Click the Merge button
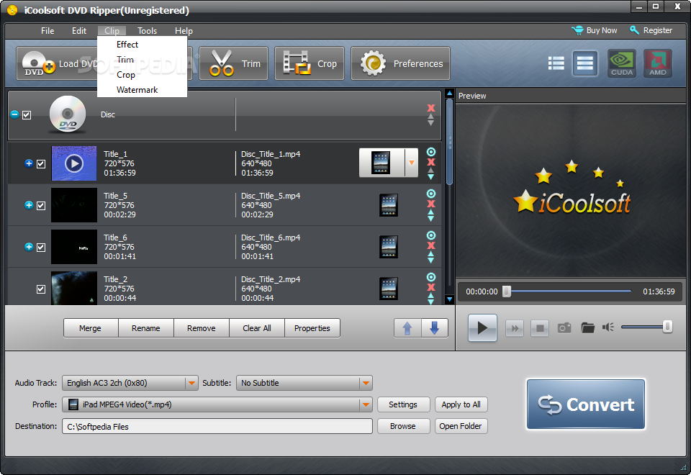 point(91,328)
